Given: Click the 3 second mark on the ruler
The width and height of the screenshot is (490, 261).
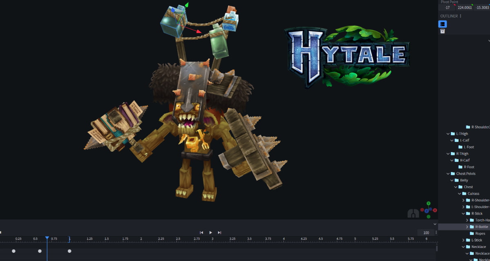Looking at the screenshot, I should (212, 239).
